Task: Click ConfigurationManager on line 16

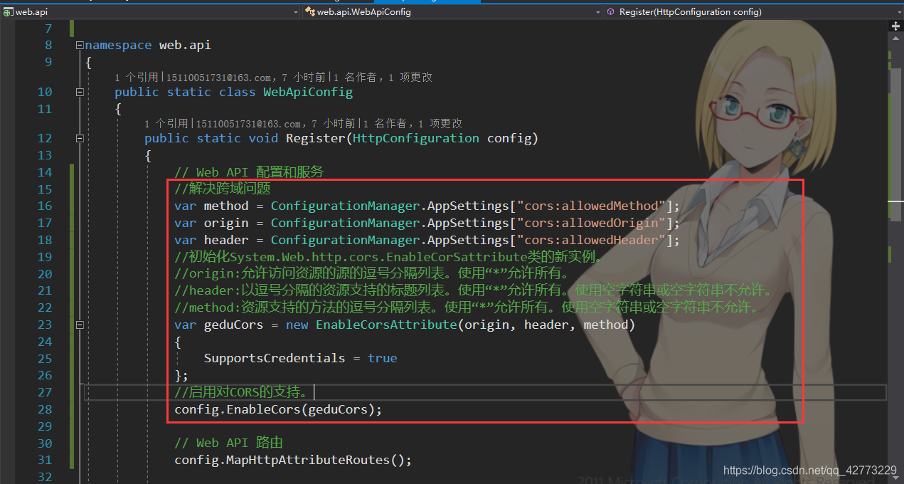Action: click(x=346, y=206)
